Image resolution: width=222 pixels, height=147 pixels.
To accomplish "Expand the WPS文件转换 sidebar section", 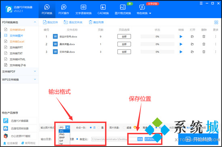I will coord(35,79).
